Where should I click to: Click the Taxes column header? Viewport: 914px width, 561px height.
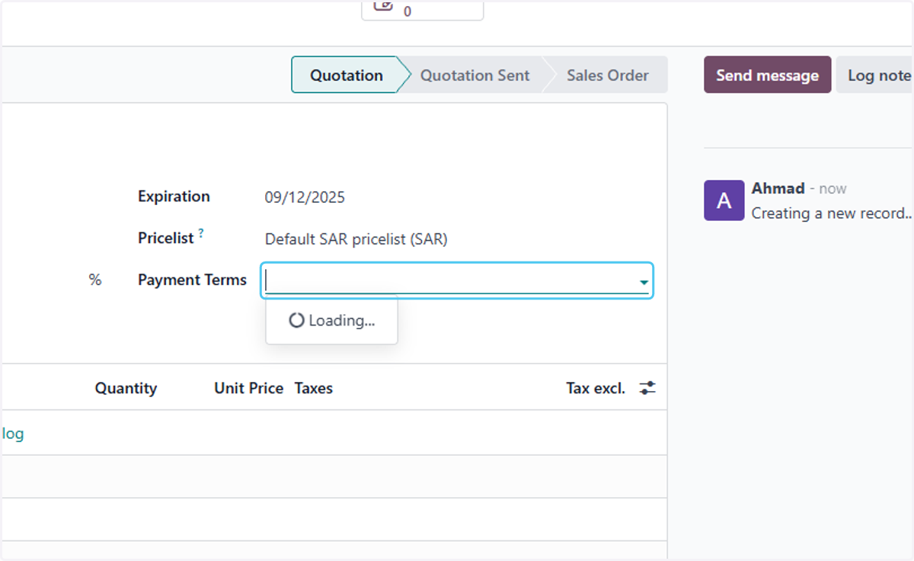[314, 388]
